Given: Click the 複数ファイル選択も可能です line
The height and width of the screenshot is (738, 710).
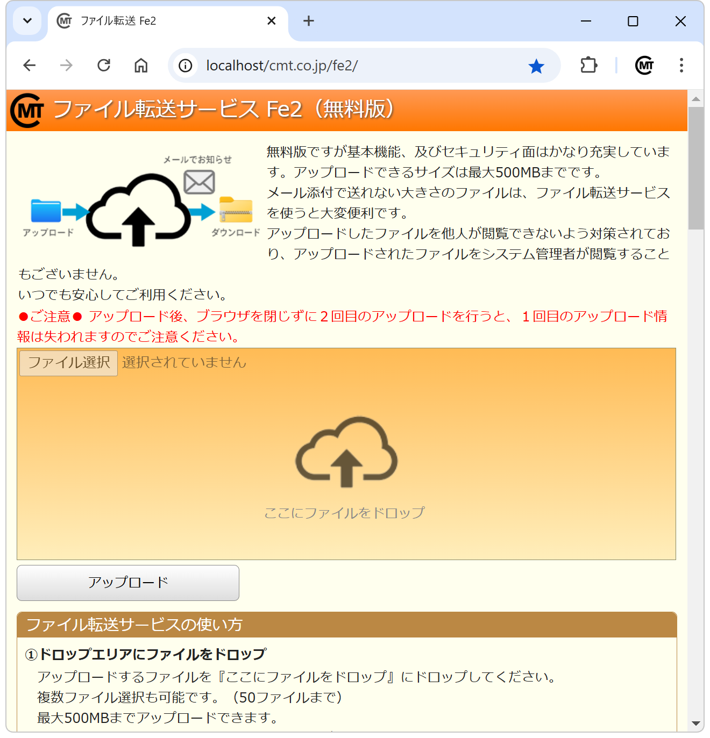Looking at the screenshot, I should [x=190, y=697].
